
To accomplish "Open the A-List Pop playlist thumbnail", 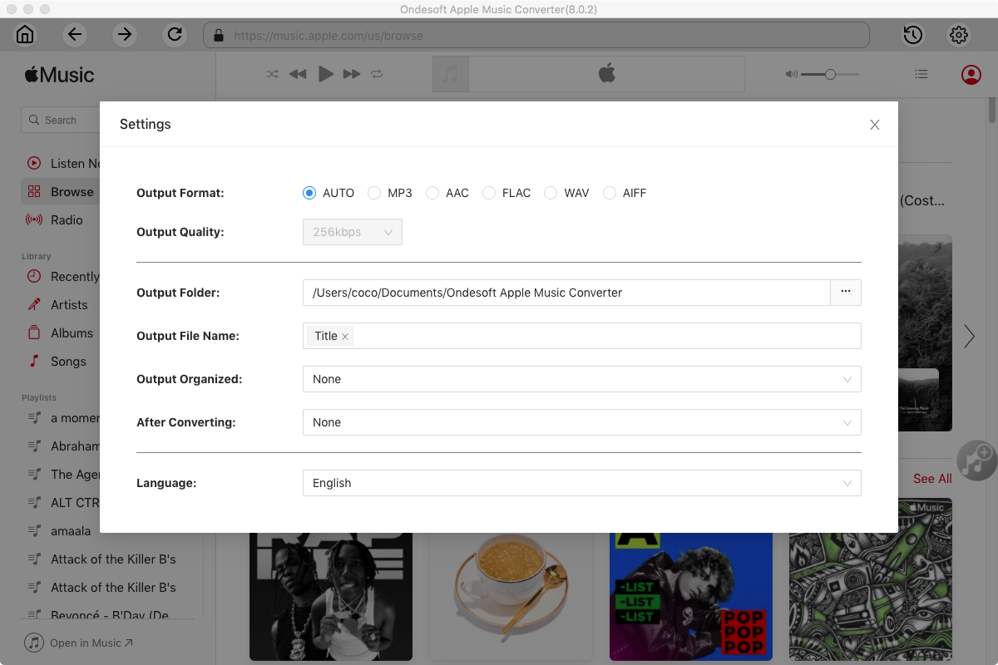I will (x=691, y=596).
